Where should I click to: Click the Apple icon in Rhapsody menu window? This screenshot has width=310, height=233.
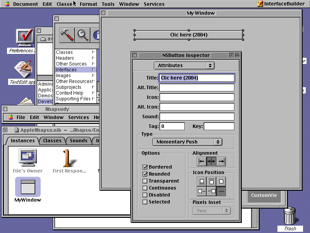coord(11,117)
